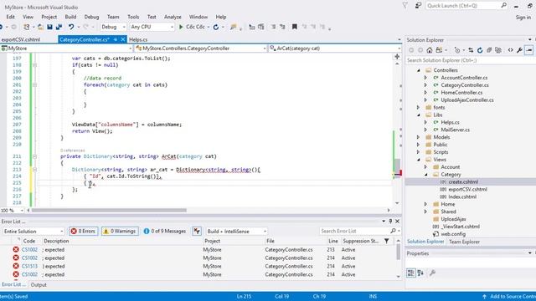Click the editor horizontal scrollbar thumb
This screenshot has width=536, height=301.
109,210
